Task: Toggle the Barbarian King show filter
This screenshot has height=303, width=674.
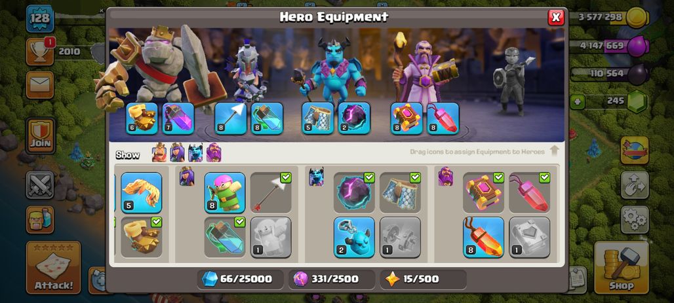Action: tap(159, 152)
